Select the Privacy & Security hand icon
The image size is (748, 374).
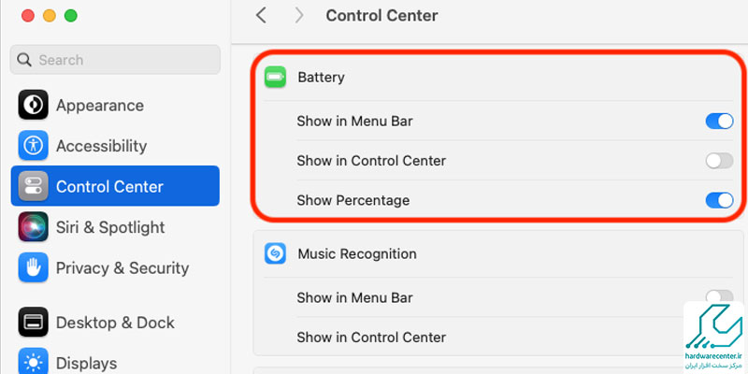tap(33, 267)
